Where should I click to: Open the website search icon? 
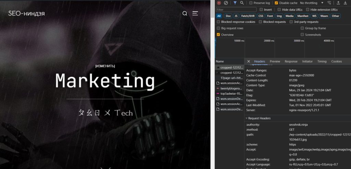[x=185, y=13]
